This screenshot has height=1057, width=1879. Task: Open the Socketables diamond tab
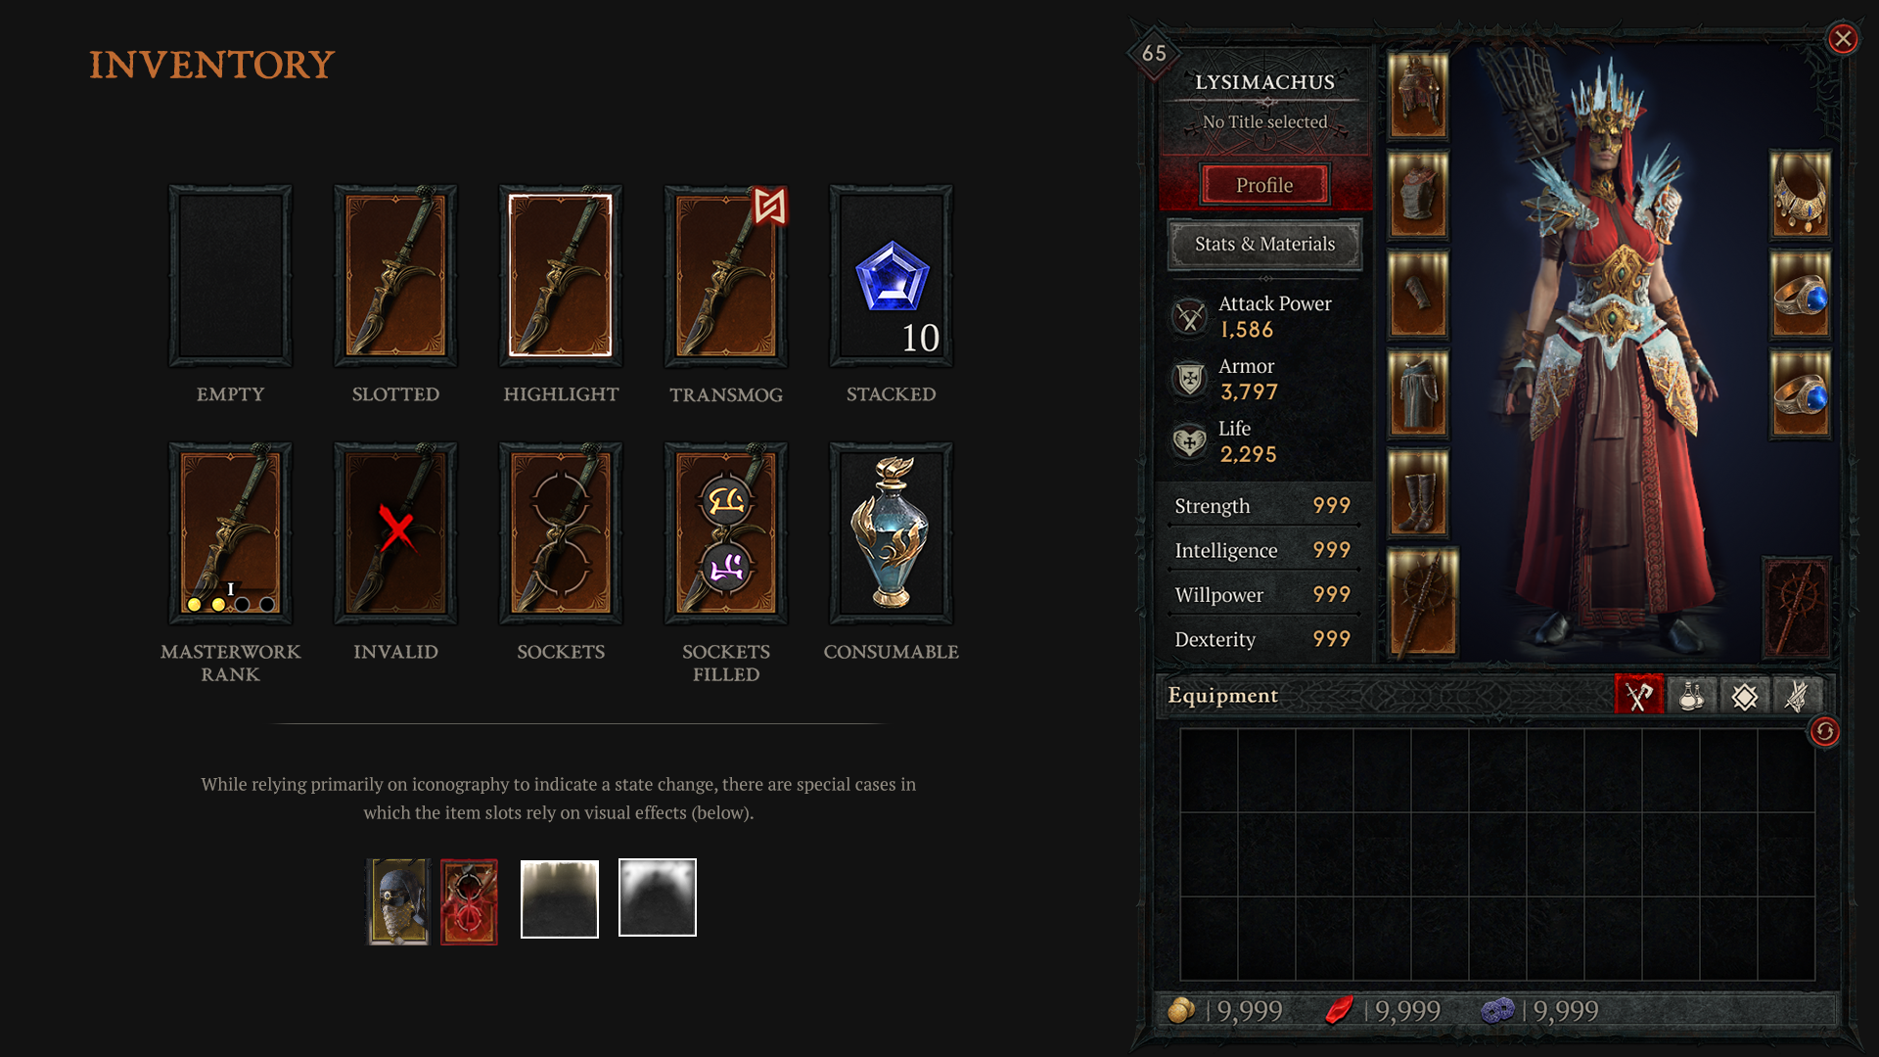point(1745,696)
